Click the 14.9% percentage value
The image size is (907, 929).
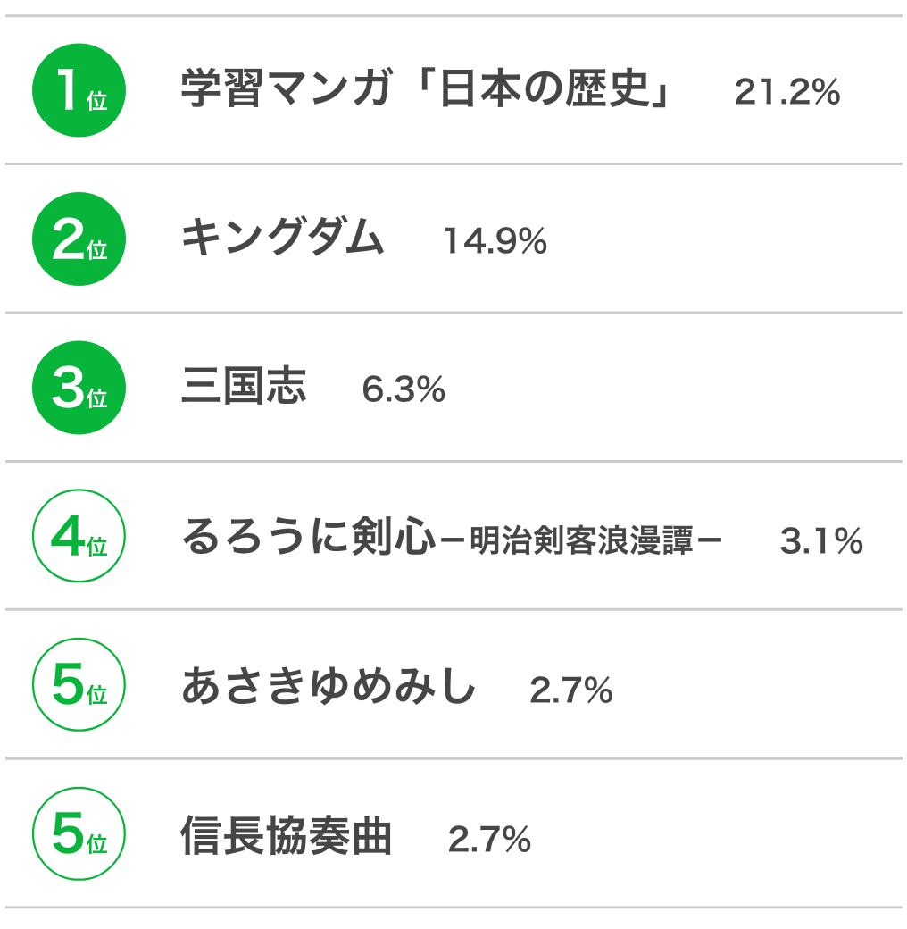point(495,241)
